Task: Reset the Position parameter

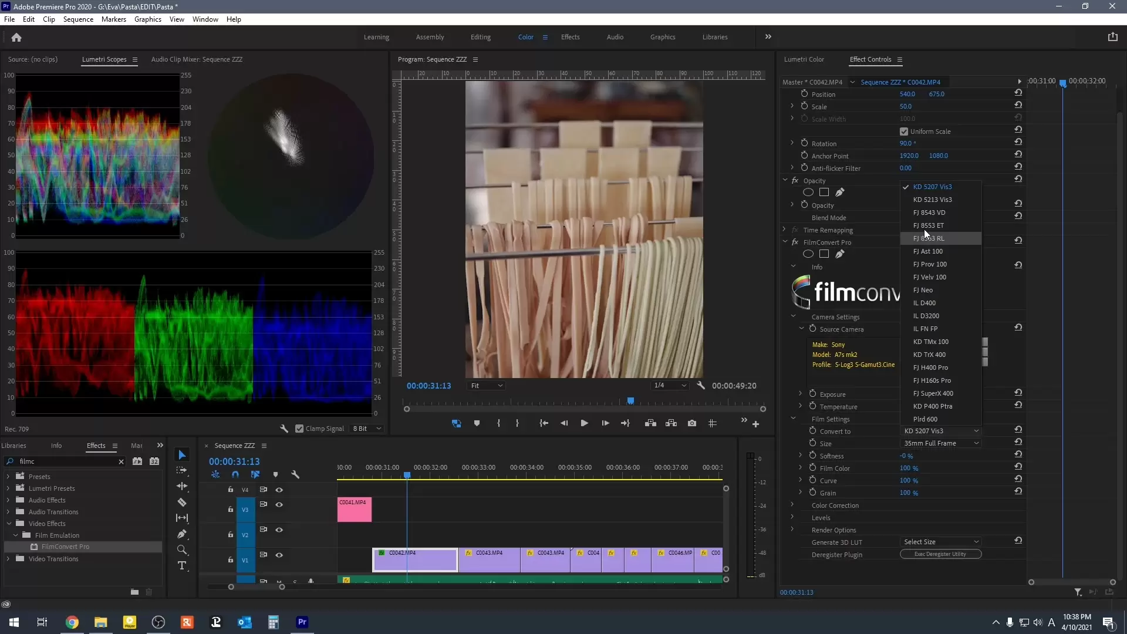Action: 1018,93
